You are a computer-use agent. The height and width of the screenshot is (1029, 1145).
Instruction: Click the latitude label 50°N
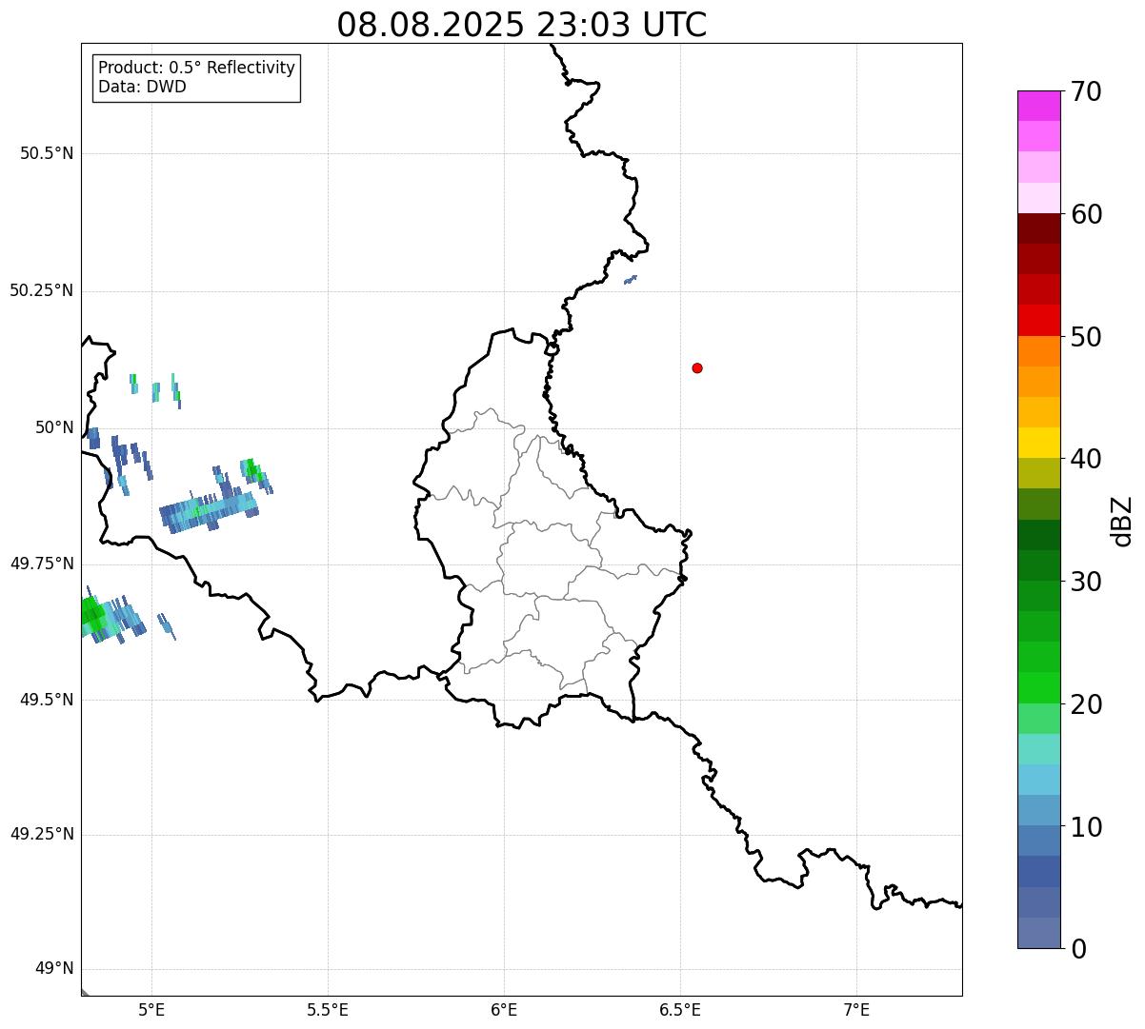pyautogui.click(x=53, y=427)
